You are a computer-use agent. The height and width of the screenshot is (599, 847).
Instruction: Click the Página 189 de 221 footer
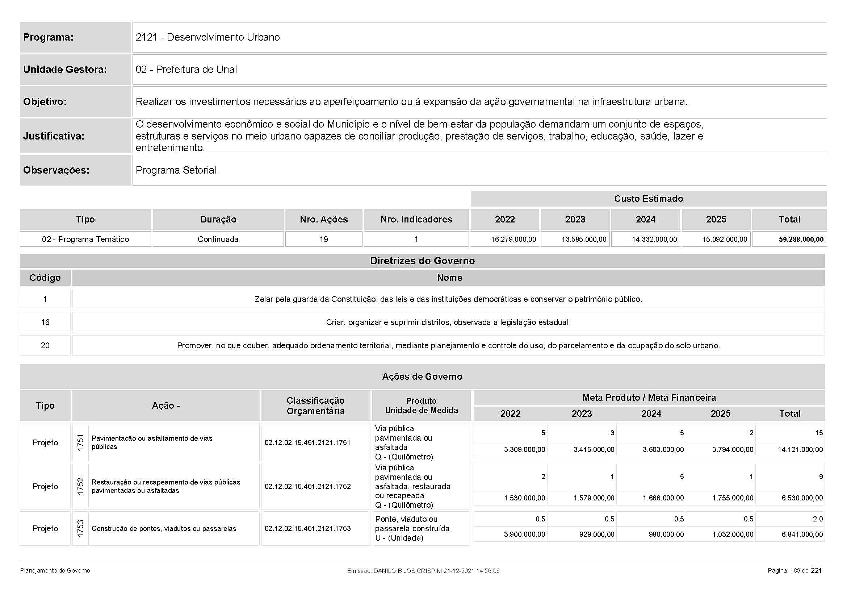[x=794, y=571]
